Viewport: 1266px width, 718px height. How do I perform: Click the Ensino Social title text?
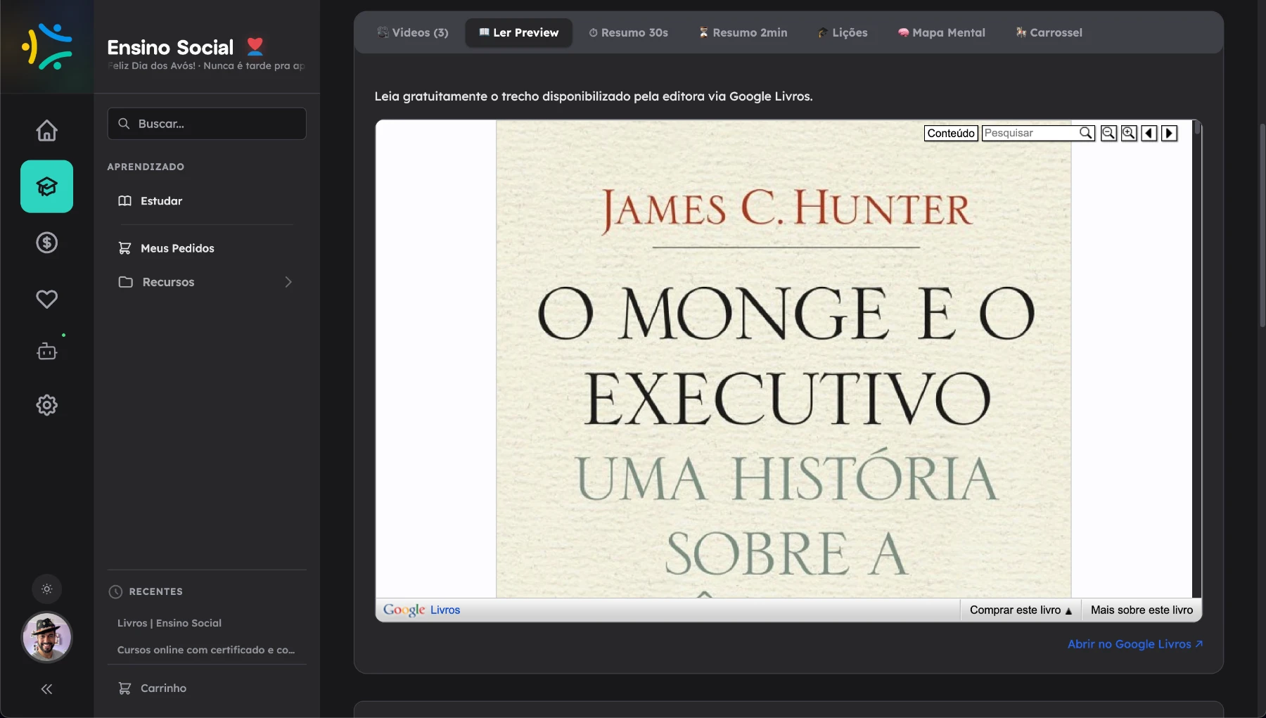point(170,47)
